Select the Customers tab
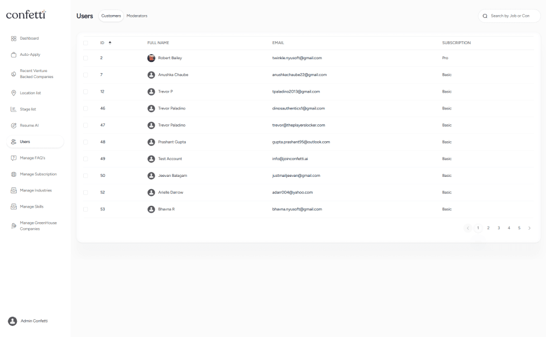The image size is (546, 337). [x=111, y=16]
